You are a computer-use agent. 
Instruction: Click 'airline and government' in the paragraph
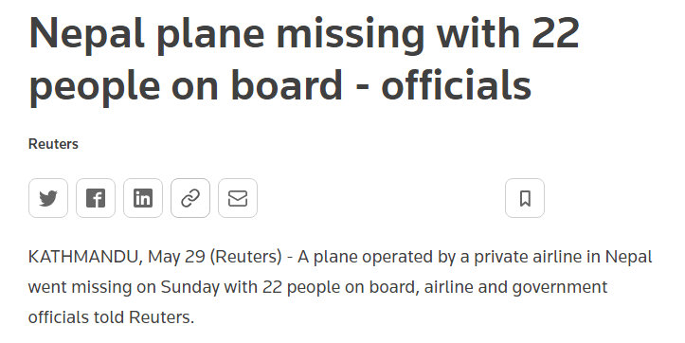[x=515, y=287]
